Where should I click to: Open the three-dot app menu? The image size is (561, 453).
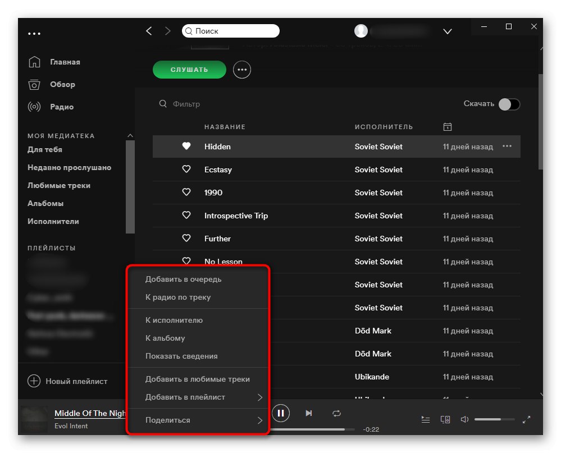pyautogui.click(x=34, y=34)
